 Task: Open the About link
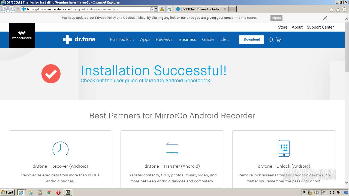point(297,27)
